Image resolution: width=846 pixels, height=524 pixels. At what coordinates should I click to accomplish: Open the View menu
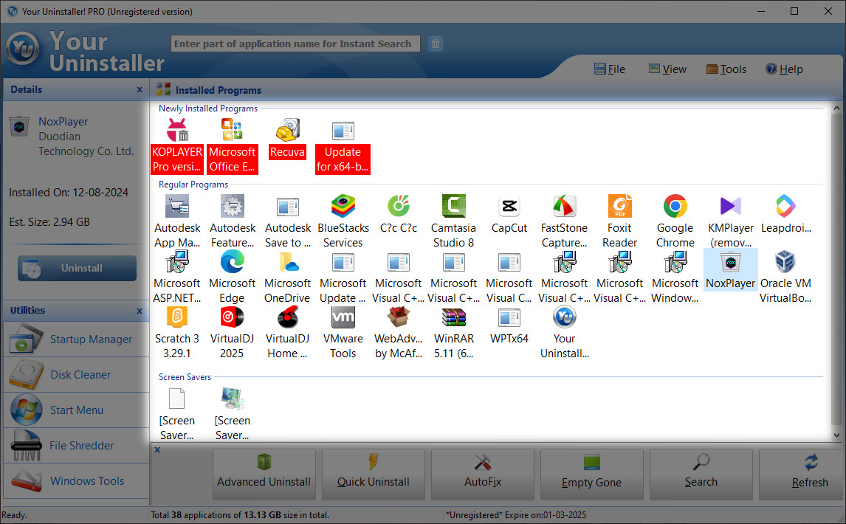[x=667, y=69]
